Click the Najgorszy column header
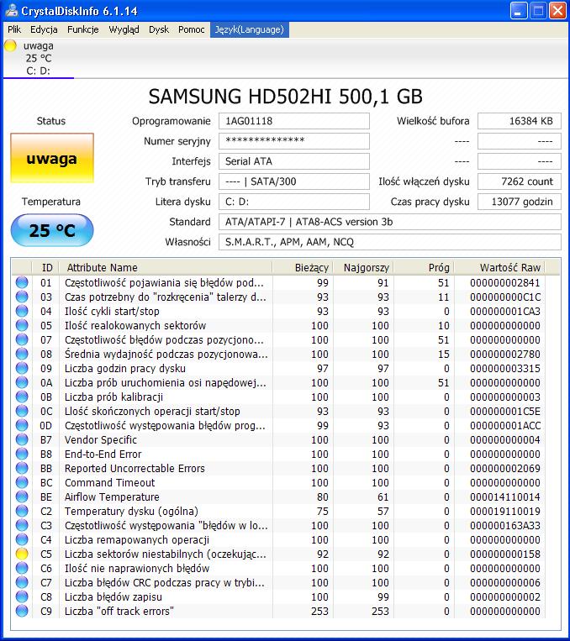The width and height of the screenshot is (570, 641). [x=363, y=267]
